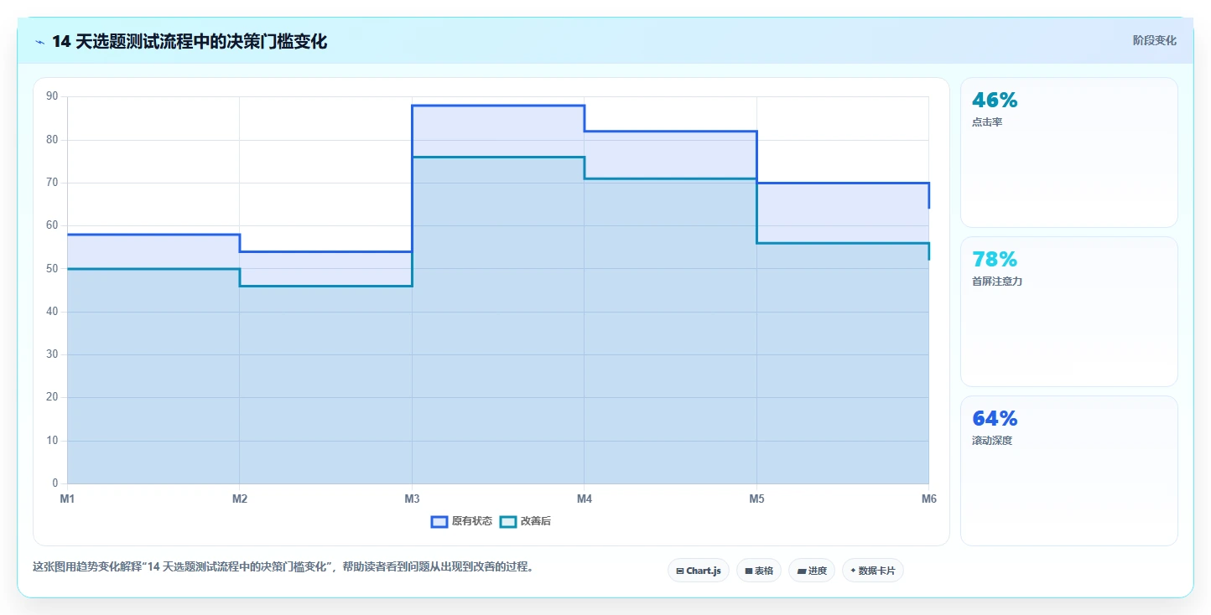Click the M3 x-axis label

(412, 499)
